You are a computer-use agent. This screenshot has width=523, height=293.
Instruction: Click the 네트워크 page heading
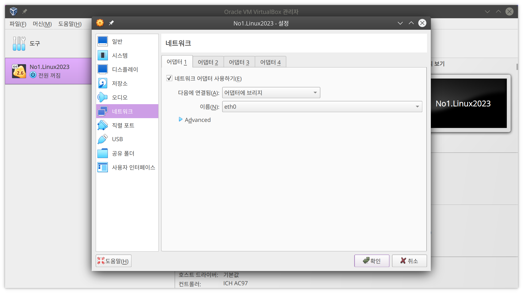coord(178,43)
